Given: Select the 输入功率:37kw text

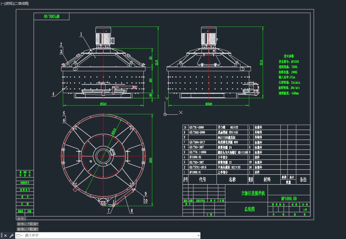Looking at the screenshot, I should (x=287, y=77).
